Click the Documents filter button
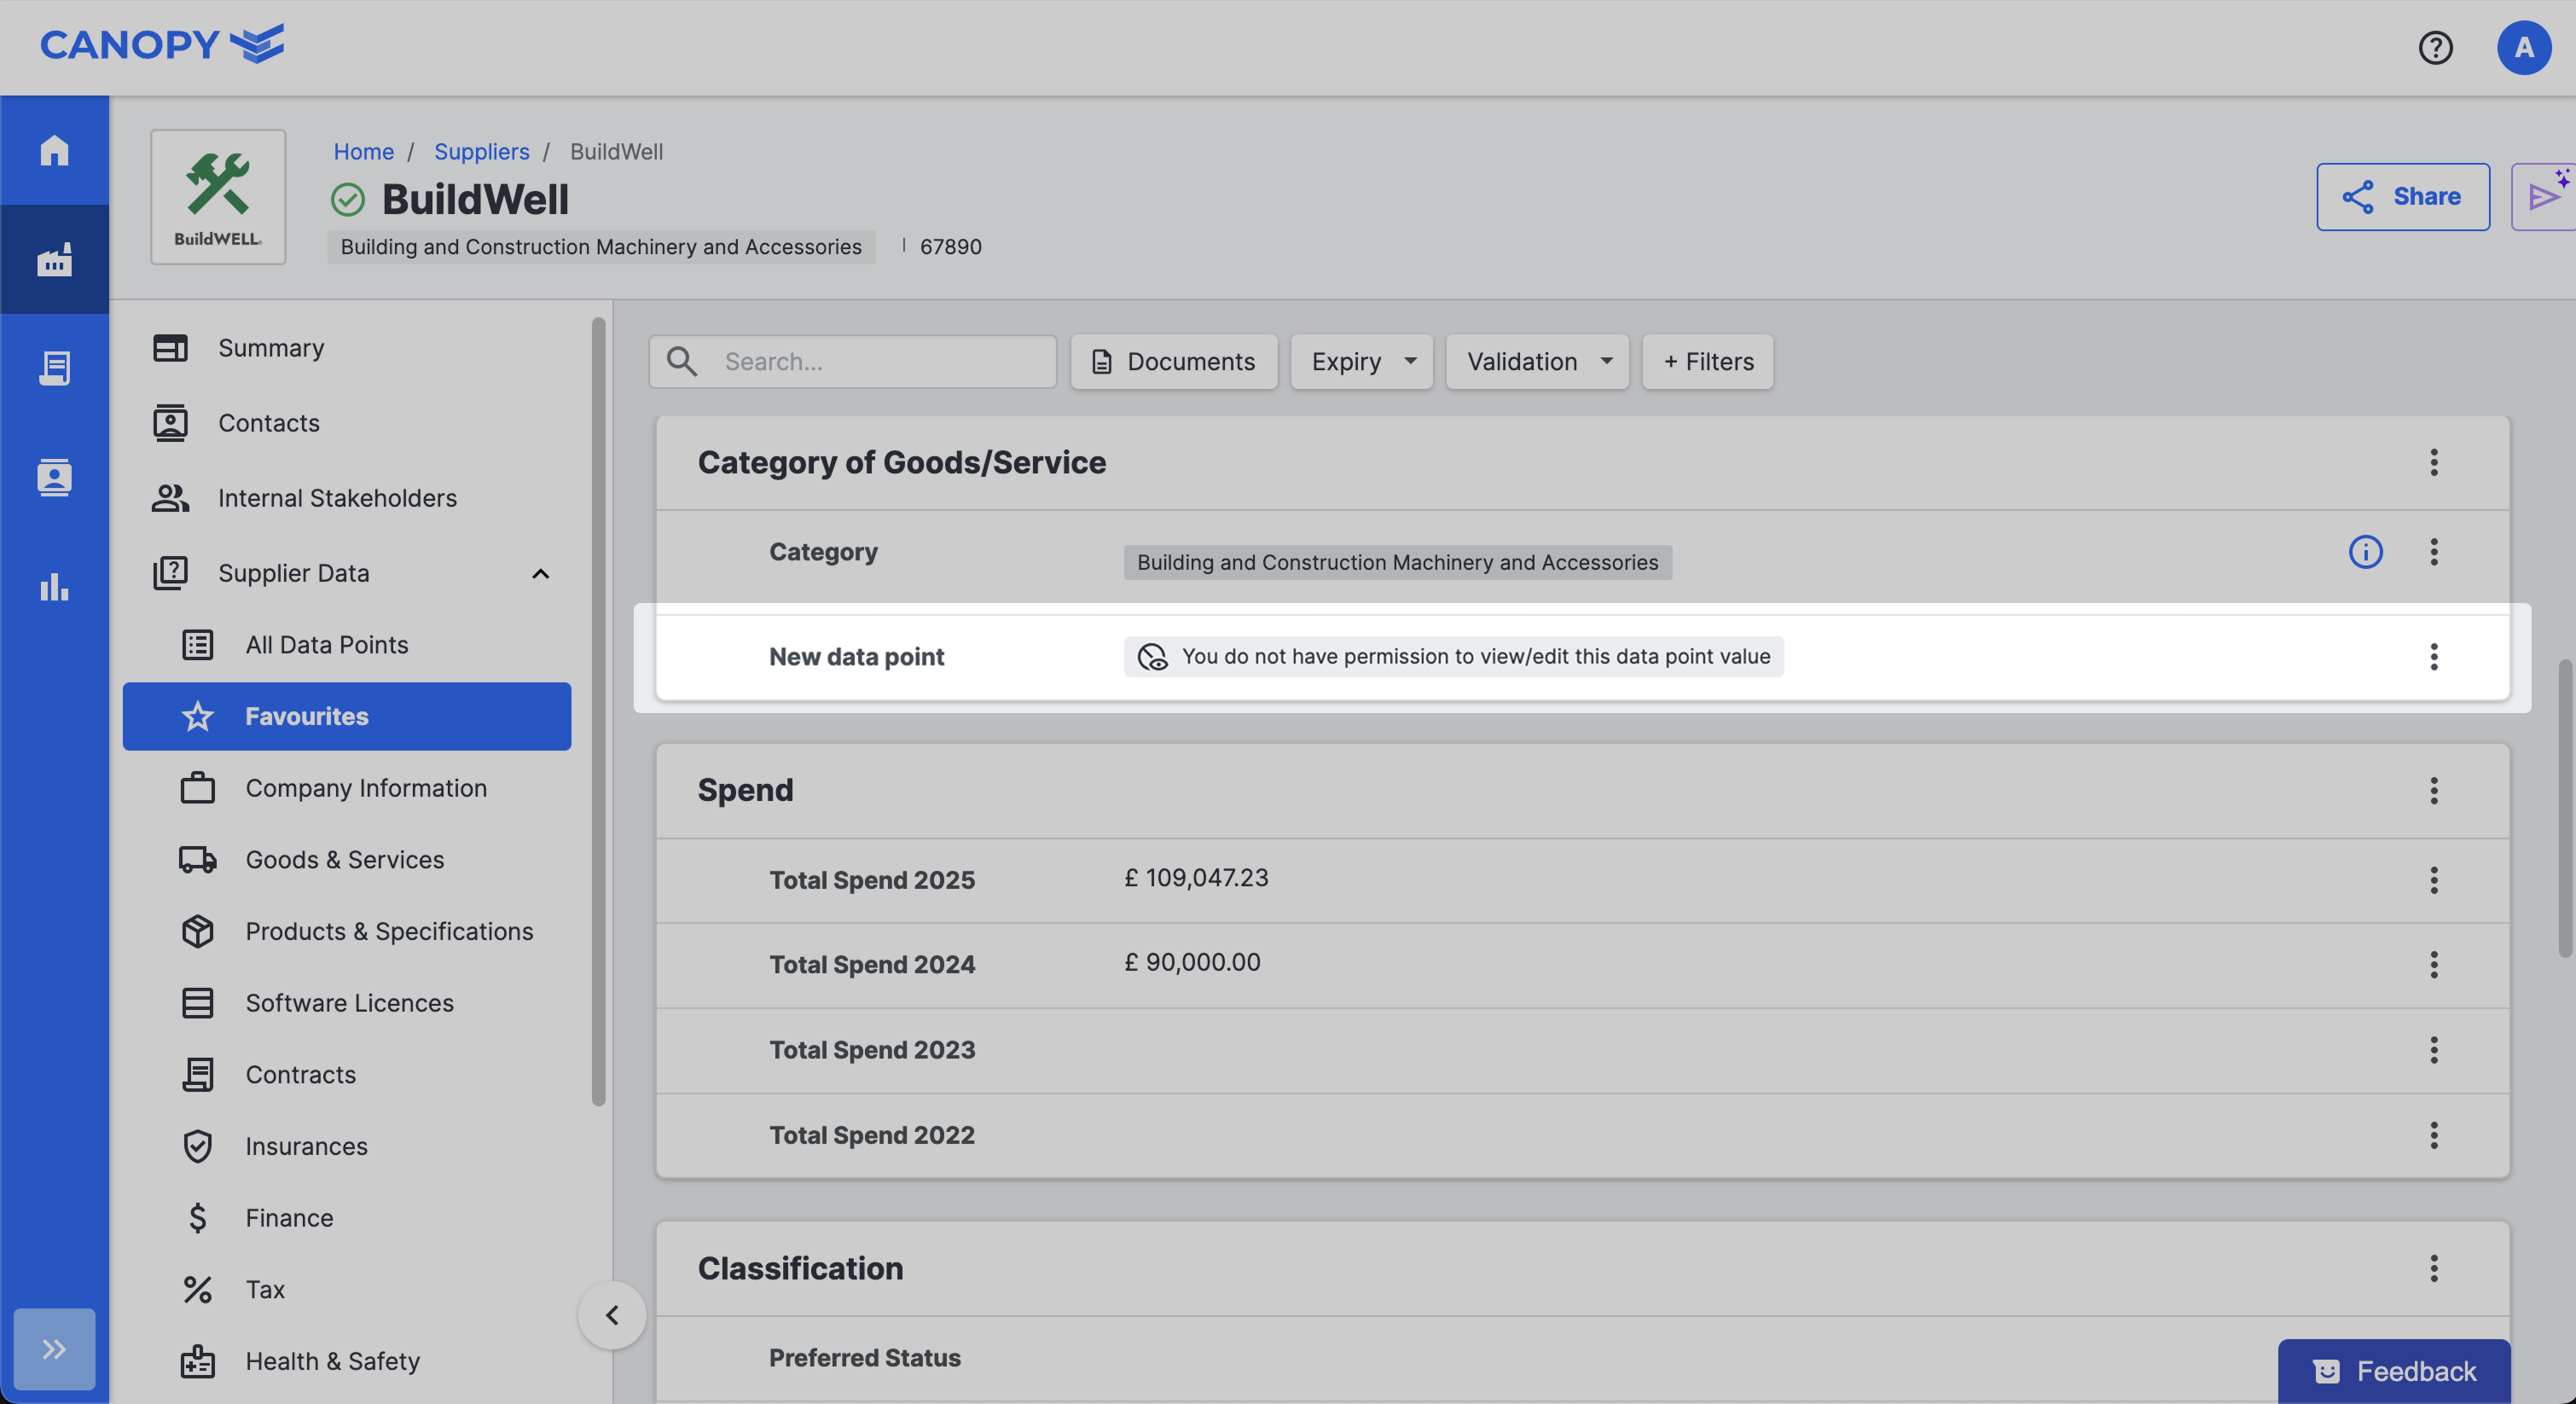 click(1174, 361)
